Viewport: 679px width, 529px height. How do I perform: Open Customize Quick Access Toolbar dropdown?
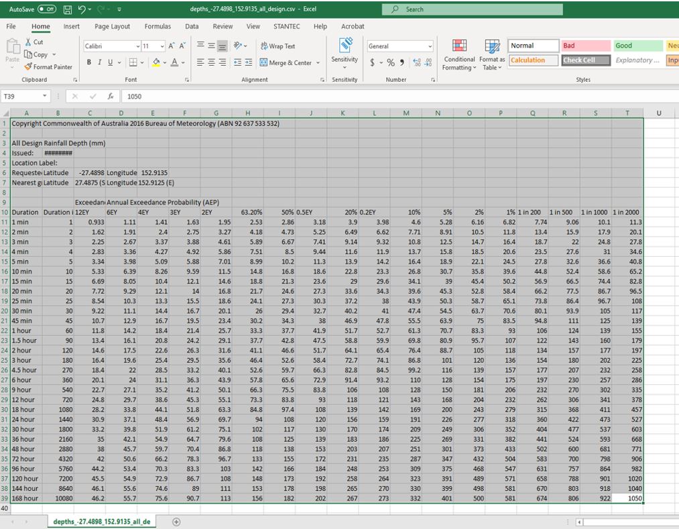click(x=119, y=9)
